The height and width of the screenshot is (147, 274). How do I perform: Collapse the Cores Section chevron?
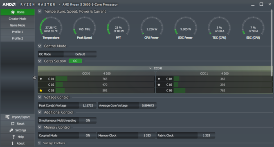pyautogui.click(x=40, y=61)
